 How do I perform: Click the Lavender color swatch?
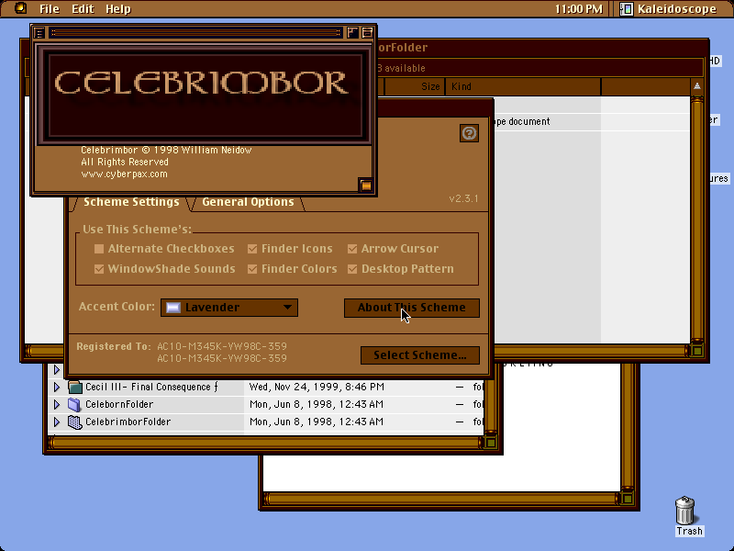point(173,308)
